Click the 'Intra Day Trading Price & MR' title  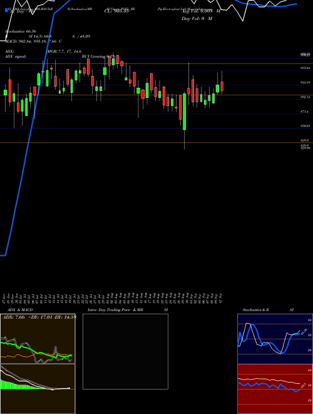pyautogui.click(x=116, y=310)
